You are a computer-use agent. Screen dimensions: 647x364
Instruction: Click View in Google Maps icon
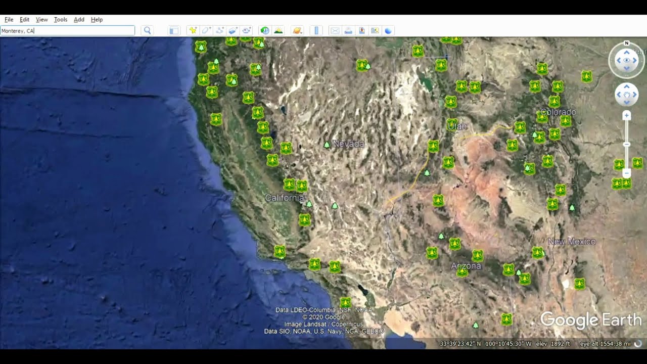(x=375, y=31)
